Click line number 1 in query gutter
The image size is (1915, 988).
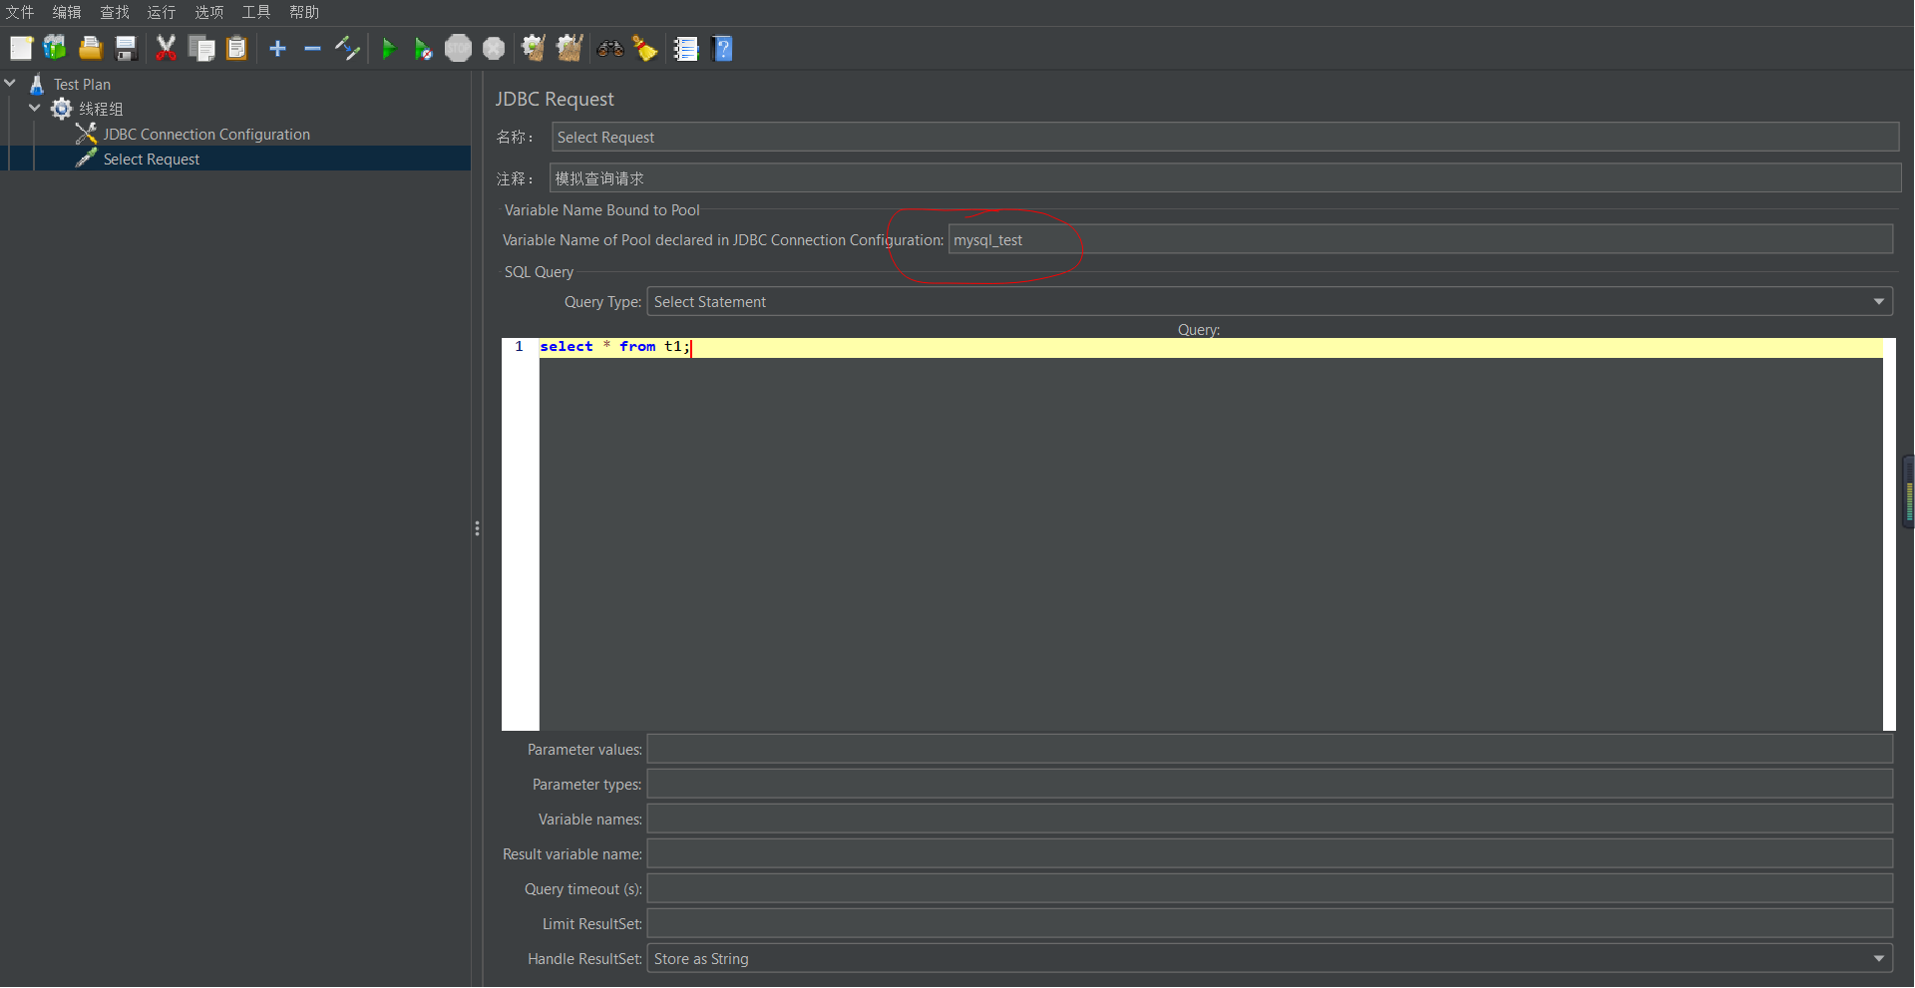[519, 346]
